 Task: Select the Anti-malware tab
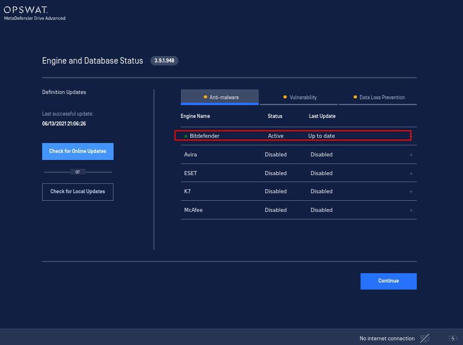click(x=220, y=97)
